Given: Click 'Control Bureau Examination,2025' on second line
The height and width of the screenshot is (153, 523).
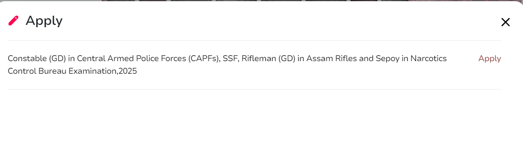Looking at the screenshot, I should pos(72,72).
